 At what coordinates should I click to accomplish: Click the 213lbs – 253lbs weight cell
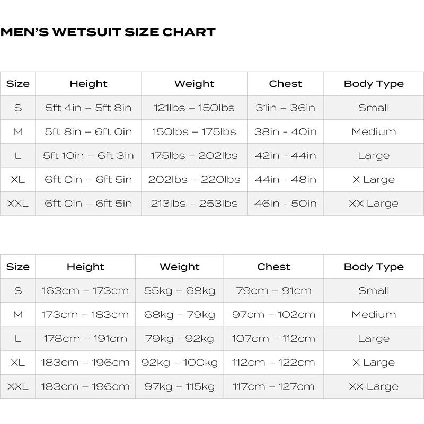click(194, 204)
